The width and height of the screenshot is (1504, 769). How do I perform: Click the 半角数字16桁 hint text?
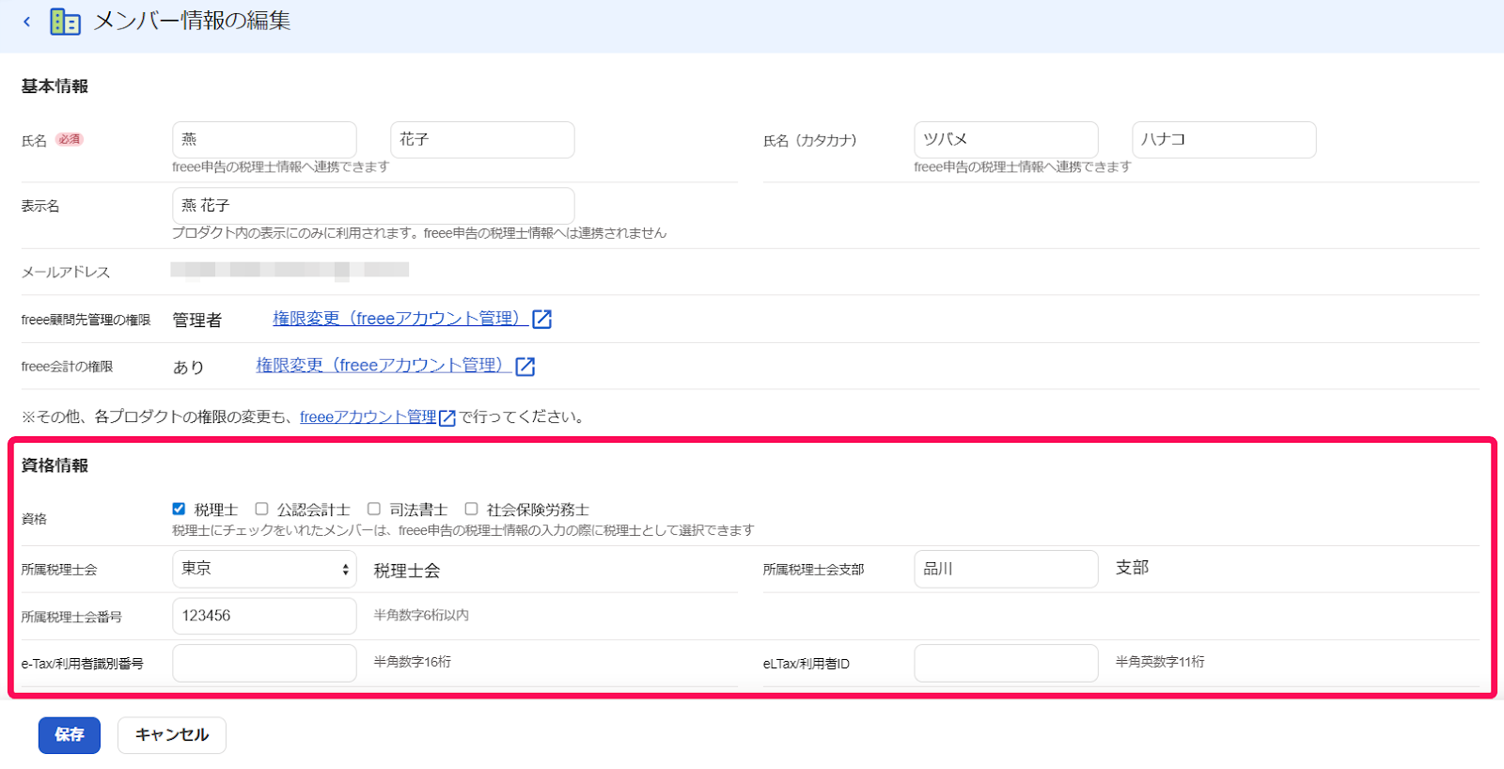(x=413, y=662)
